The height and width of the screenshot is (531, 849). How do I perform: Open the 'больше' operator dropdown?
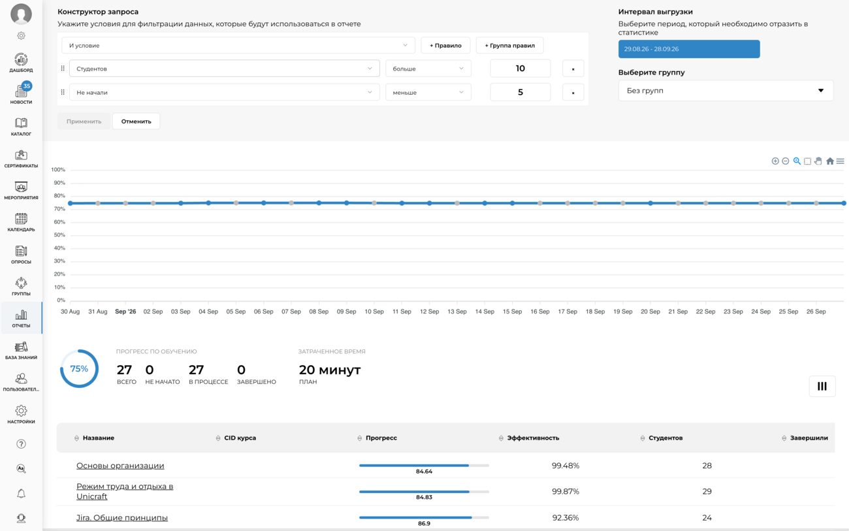click(x=428, y=69)
